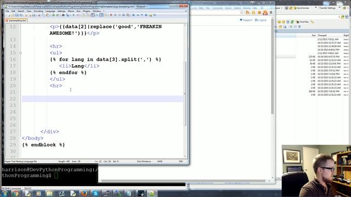This screenshot has width=351, height=197.
Task: Click the INS indicator in Notepad++ status bar
Action: [x=181, y=161]
